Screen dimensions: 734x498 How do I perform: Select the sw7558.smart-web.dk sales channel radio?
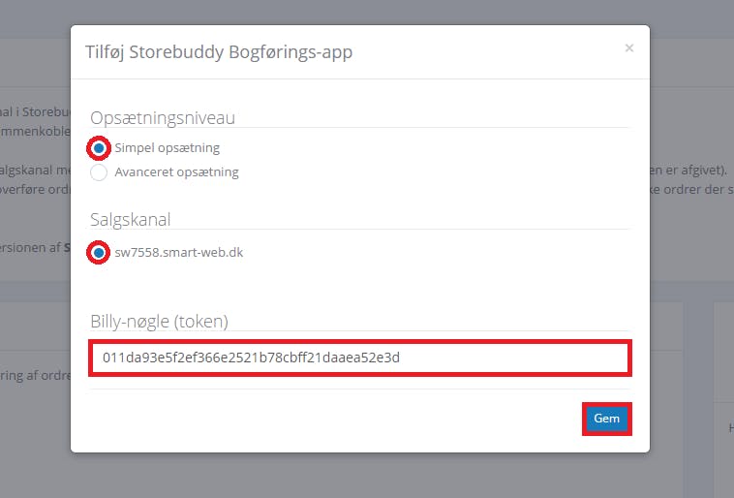99,253
